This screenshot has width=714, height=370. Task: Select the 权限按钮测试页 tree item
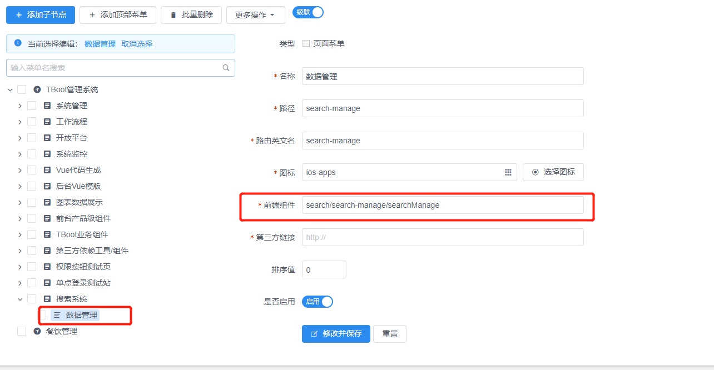coord(83,267)
